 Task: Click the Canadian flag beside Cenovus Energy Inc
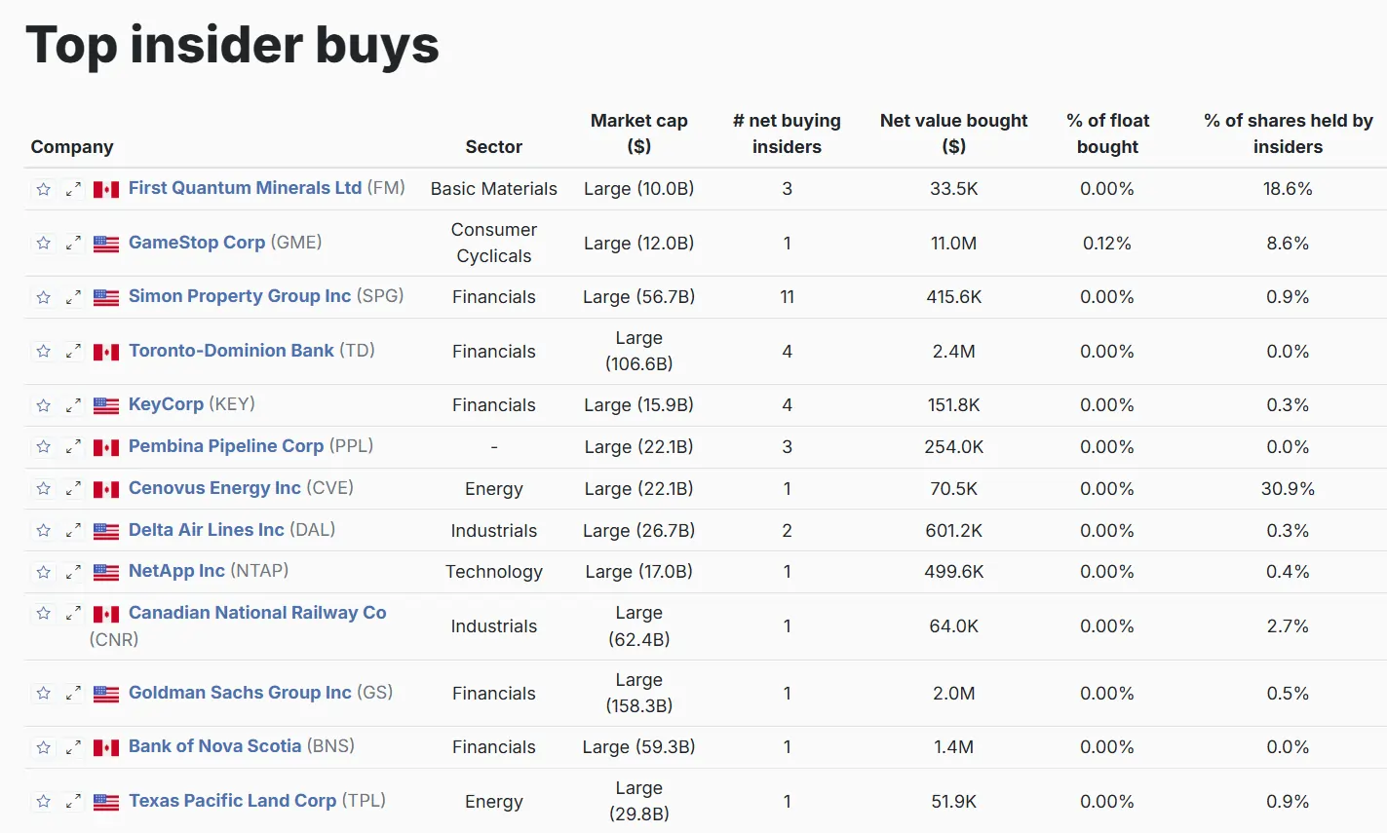pos(106,488)
